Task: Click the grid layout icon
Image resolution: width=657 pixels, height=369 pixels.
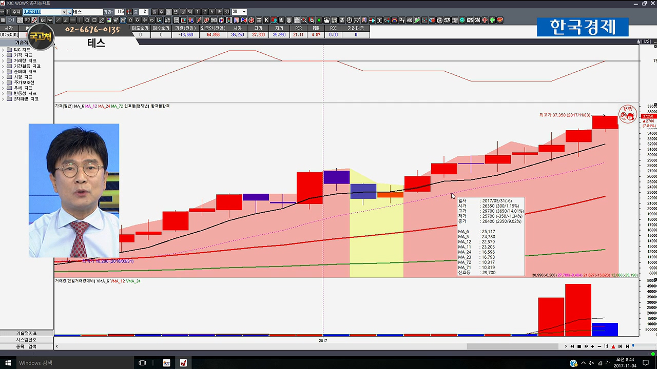Action: point(4,20)
